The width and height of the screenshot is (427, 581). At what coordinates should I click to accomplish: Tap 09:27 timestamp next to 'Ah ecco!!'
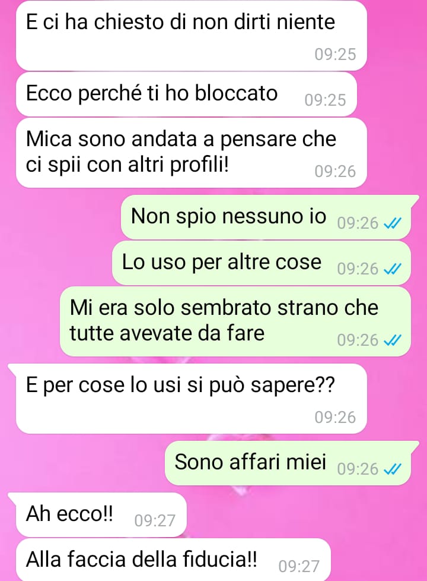click(155, 520)
